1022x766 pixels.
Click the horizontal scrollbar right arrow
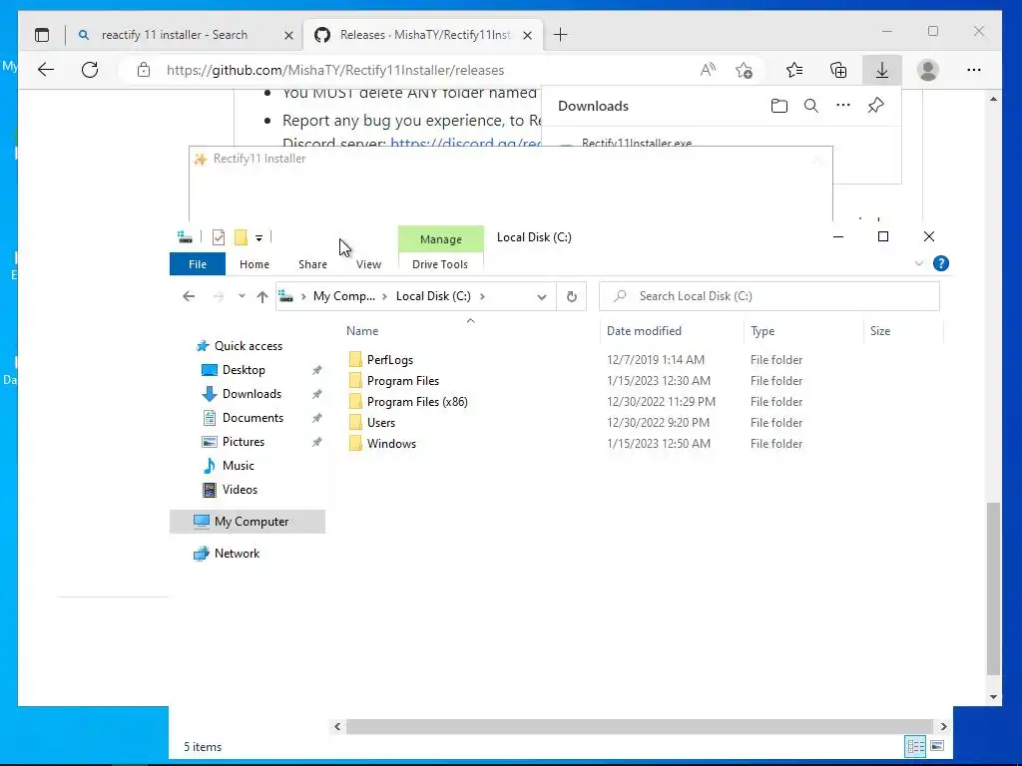[x=943, y=726]
